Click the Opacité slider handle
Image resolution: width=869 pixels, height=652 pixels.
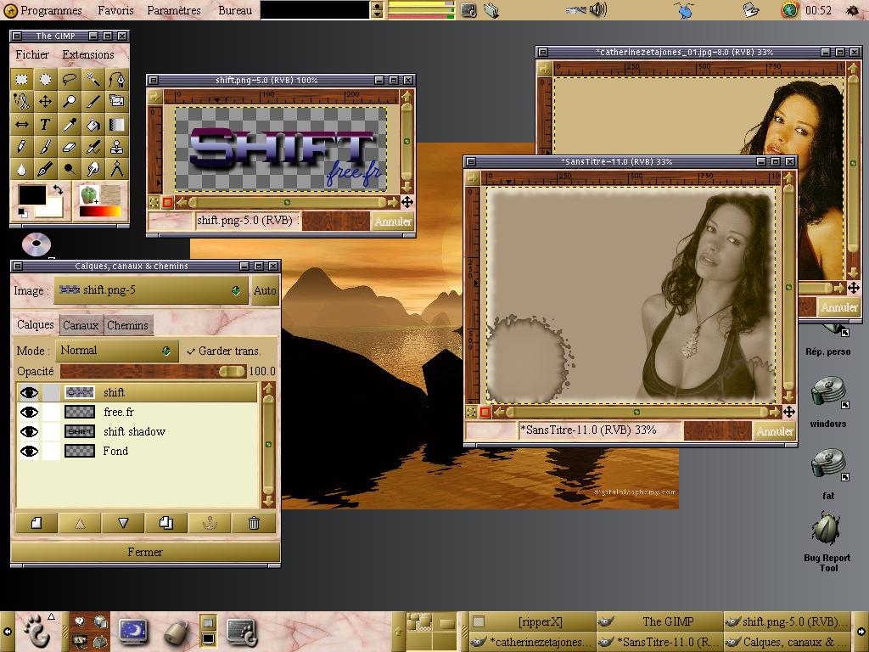click(x=231, y=371)
